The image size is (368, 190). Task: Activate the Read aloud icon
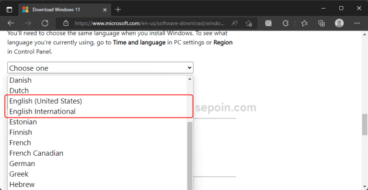(x=234, y=23)
